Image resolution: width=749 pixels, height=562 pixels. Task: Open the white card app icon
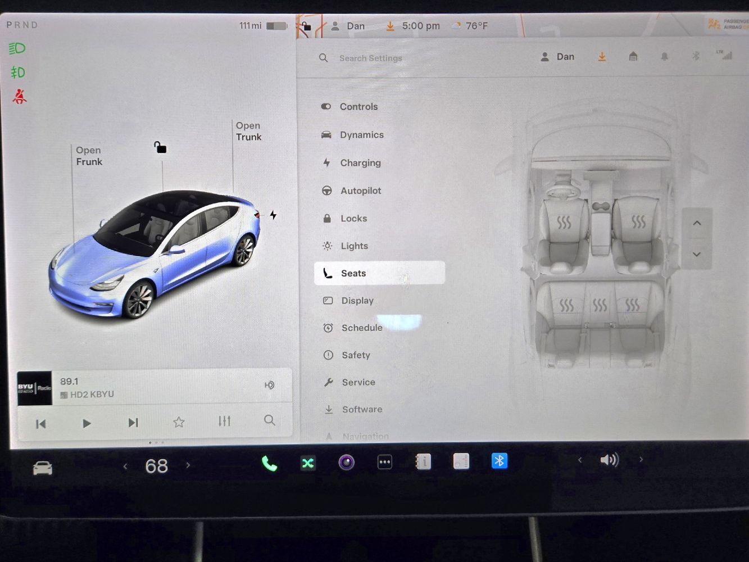(x=461, y=461)
